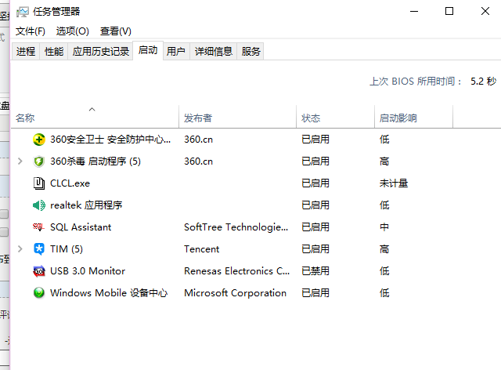Viewport: 501px width, 370px height.
Task: Select the 360安全卫士 安全防护中心 row name
Action: tap(110, 140)
